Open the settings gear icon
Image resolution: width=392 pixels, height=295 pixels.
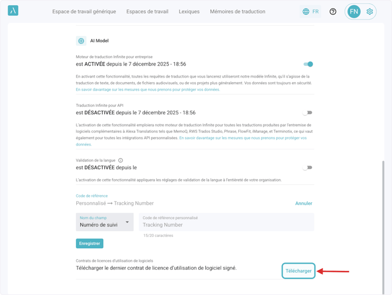point(370,11)
